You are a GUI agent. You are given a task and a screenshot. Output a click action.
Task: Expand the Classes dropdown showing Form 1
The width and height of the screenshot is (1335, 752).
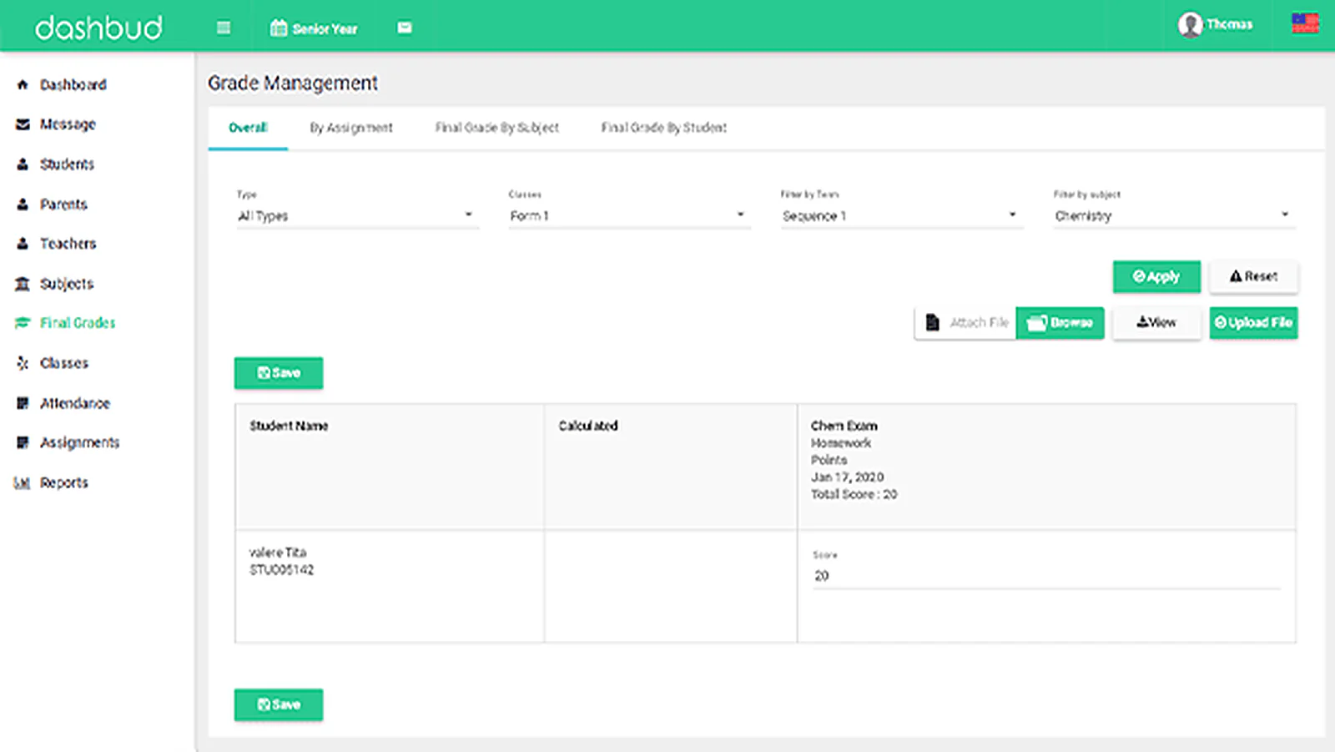click(629, 215)
